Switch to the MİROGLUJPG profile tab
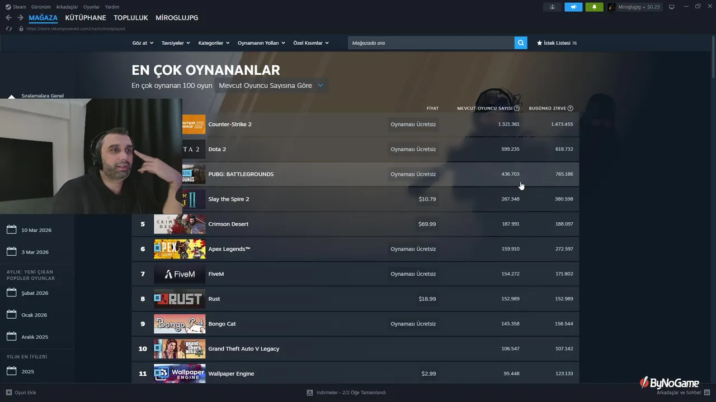Image resolution: width=716 pixels, height=402 pixels. point(177,18)
